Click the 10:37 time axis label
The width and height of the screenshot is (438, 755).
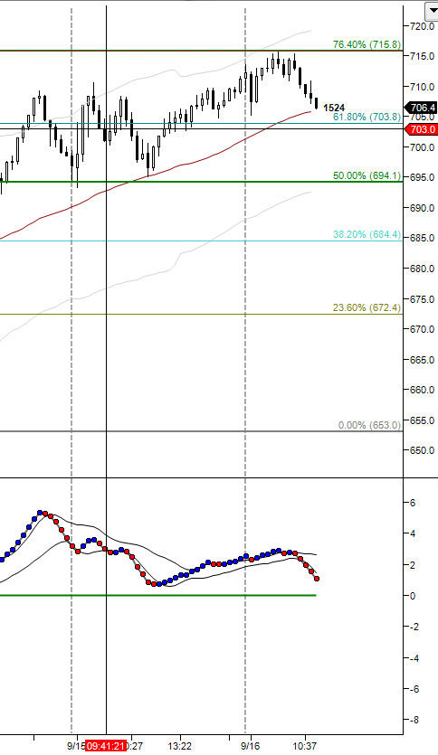(x=305, y=746)
